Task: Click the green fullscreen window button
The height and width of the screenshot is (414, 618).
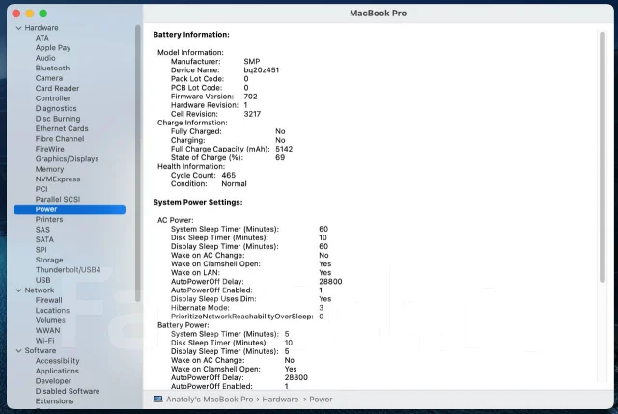Action: 43,14
